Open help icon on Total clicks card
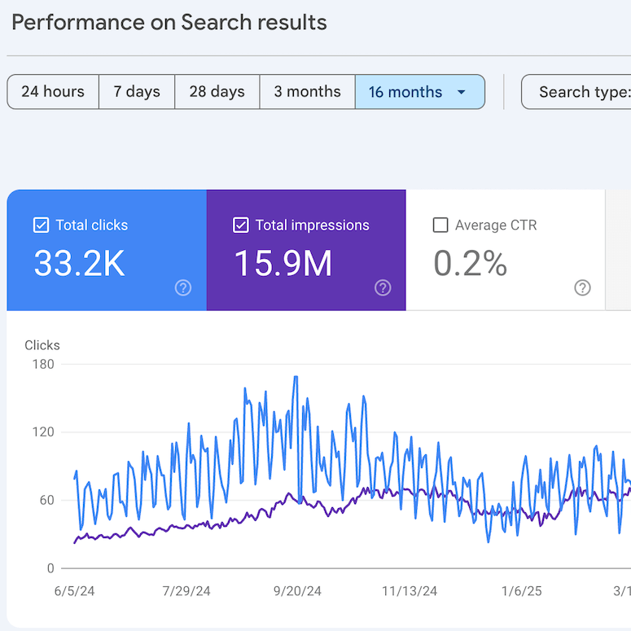Screen dimensions: 631x631 tap(183, 287)
